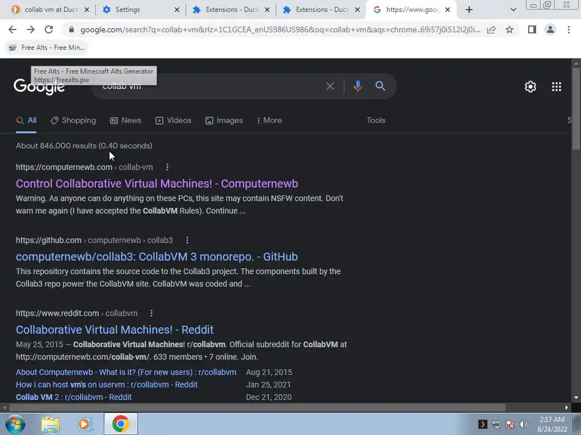Open 'Collaborative Virtual Machines! - Reddit' result

(x=115, y=330)
